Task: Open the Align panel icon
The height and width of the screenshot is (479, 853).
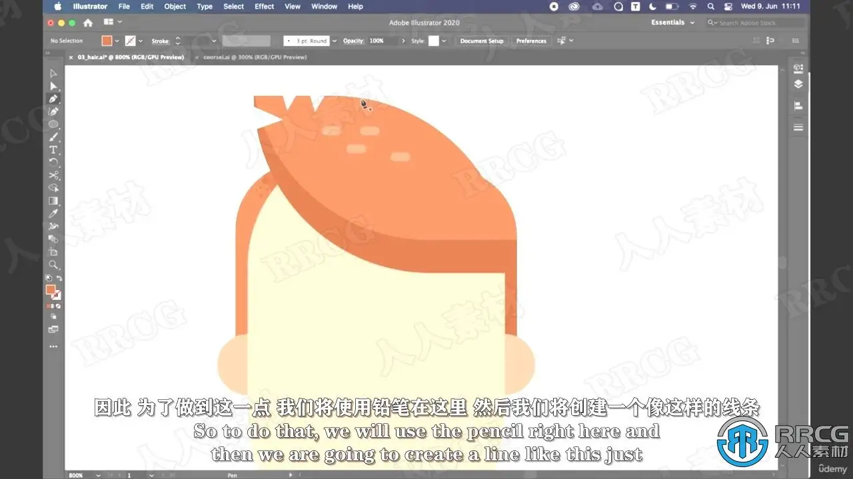Action: point(798,106)
